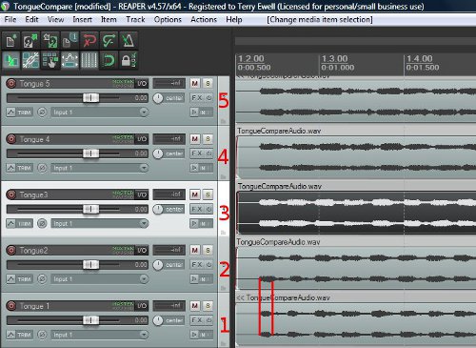Click the Open Project toolbar icon
The image size is (476, 348).
pos(30,40)
